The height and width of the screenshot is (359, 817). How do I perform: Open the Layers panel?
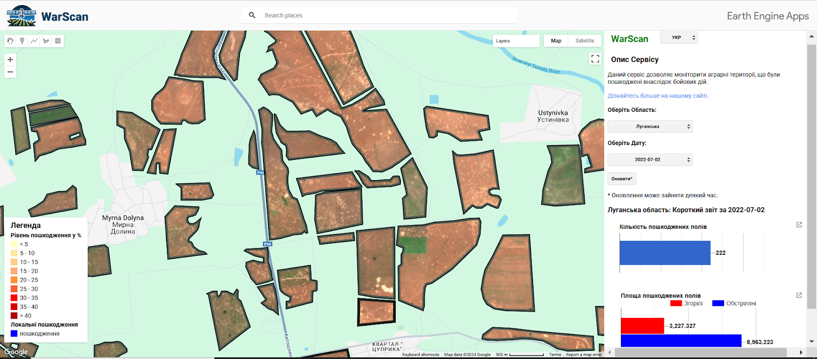click(x=517, y=41)
